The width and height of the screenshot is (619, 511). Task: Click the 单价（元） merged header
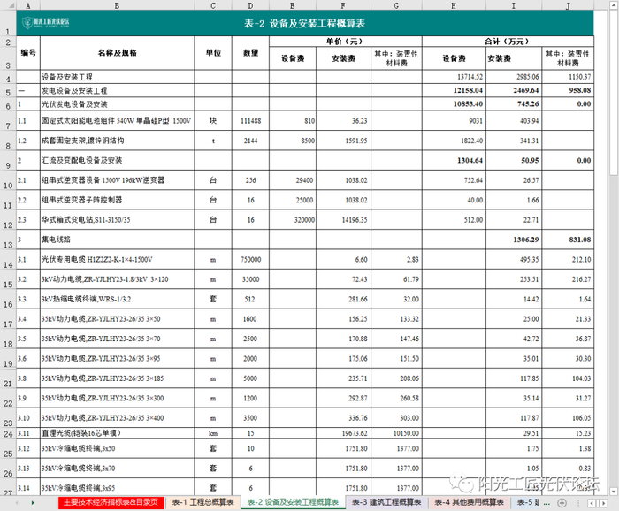click(x=346, y=41)
